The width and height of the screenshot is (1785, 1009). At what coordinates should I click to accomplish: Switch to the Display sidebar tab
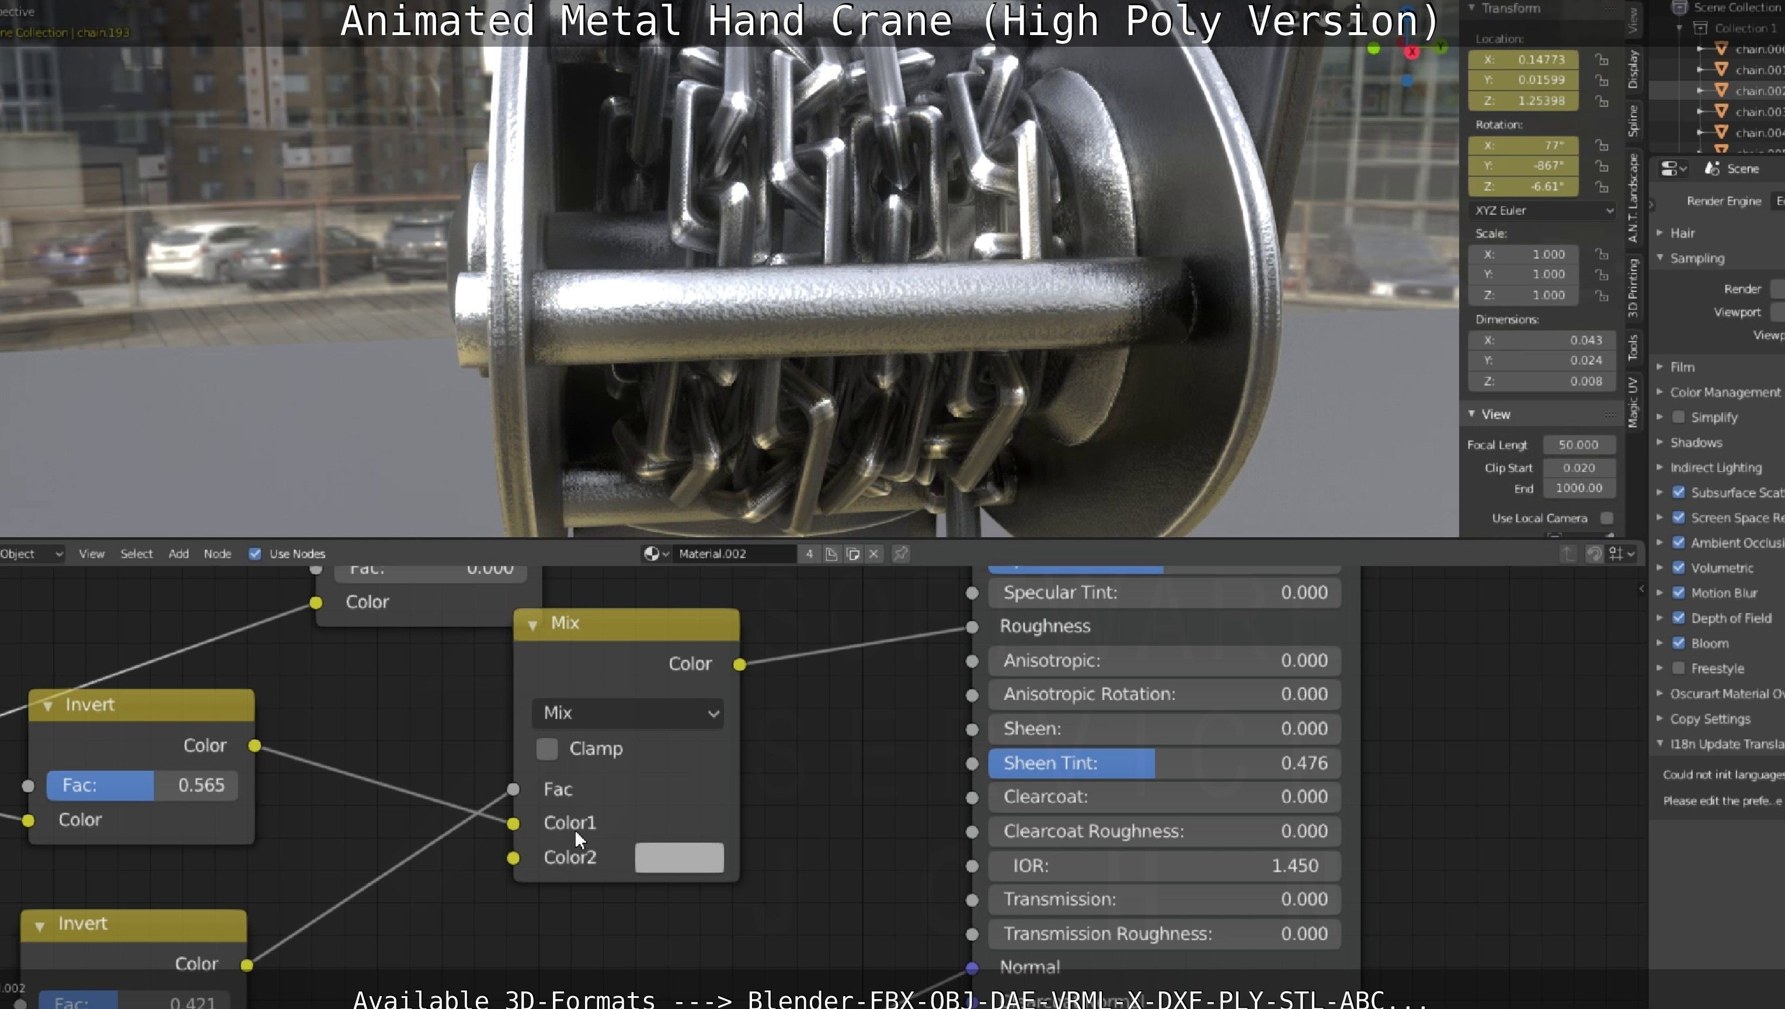(x=1633, y=69)
